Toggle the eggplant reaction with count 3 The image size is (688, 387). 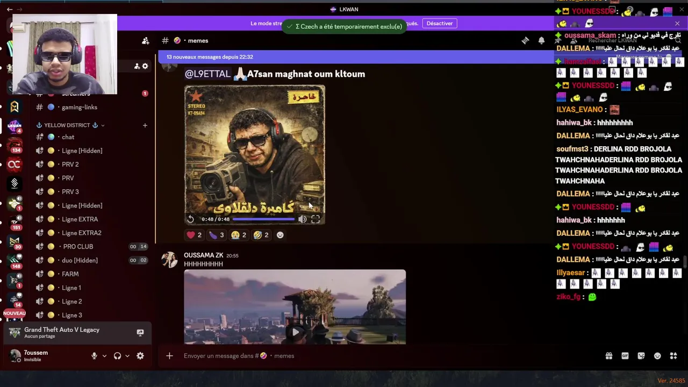coord(217,235)
